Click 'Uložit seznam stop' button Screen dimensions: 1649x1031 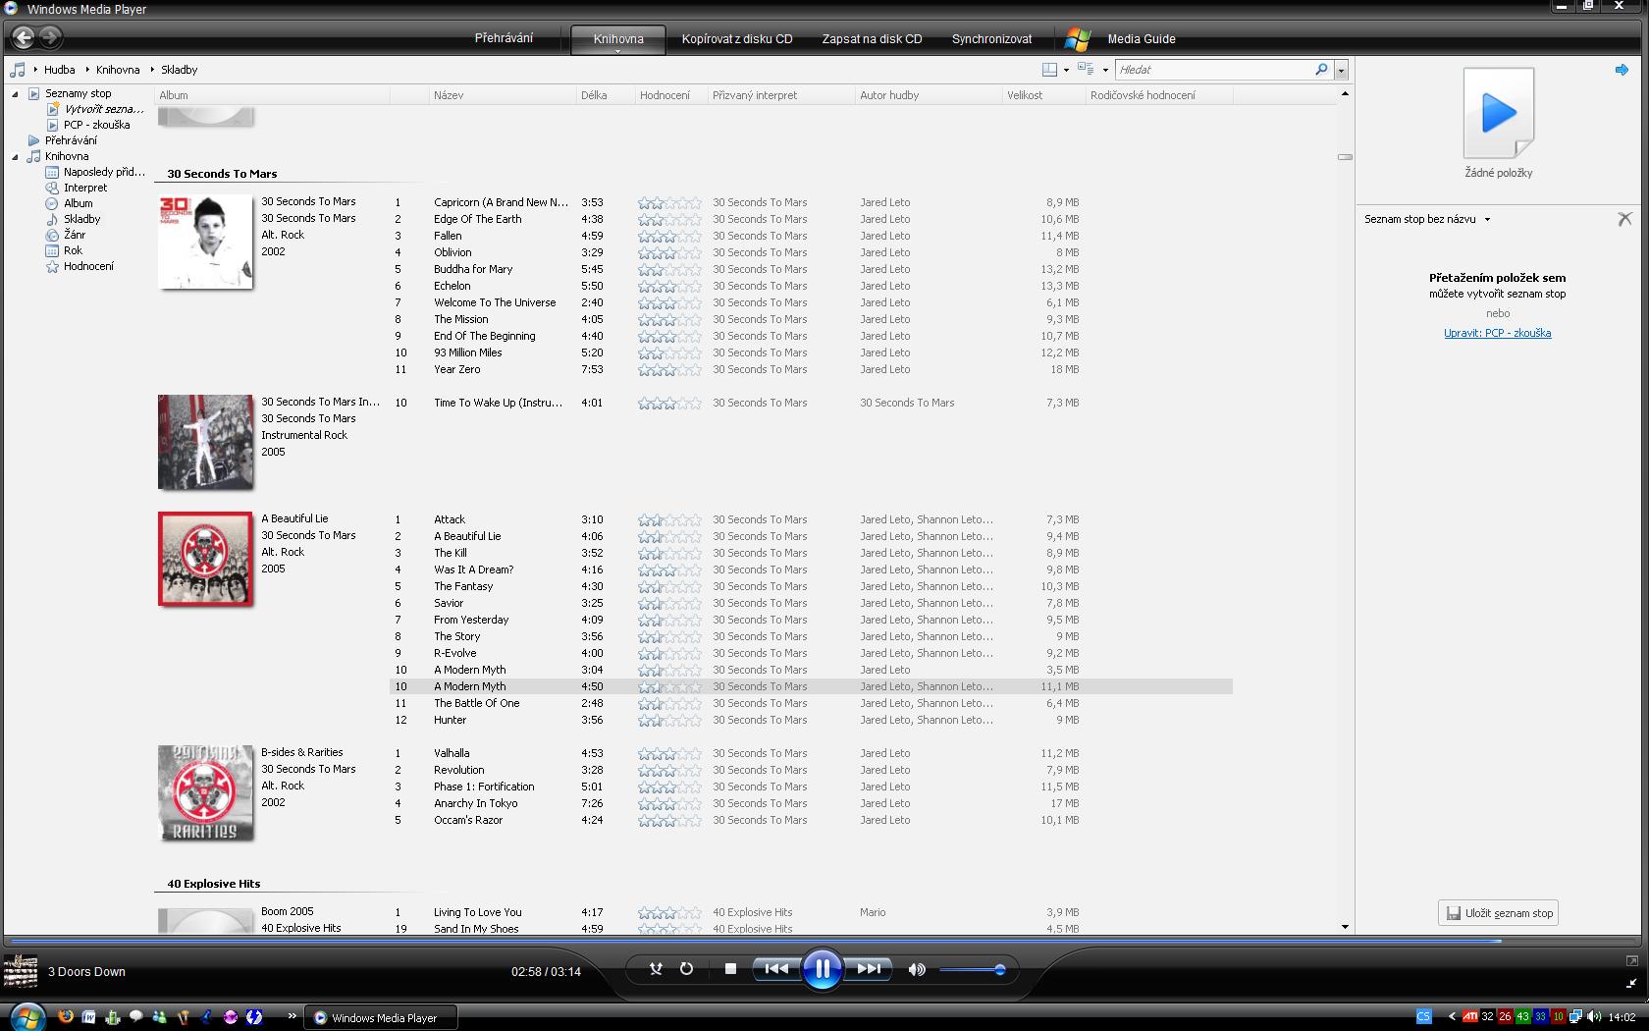tap(1499, 913)
